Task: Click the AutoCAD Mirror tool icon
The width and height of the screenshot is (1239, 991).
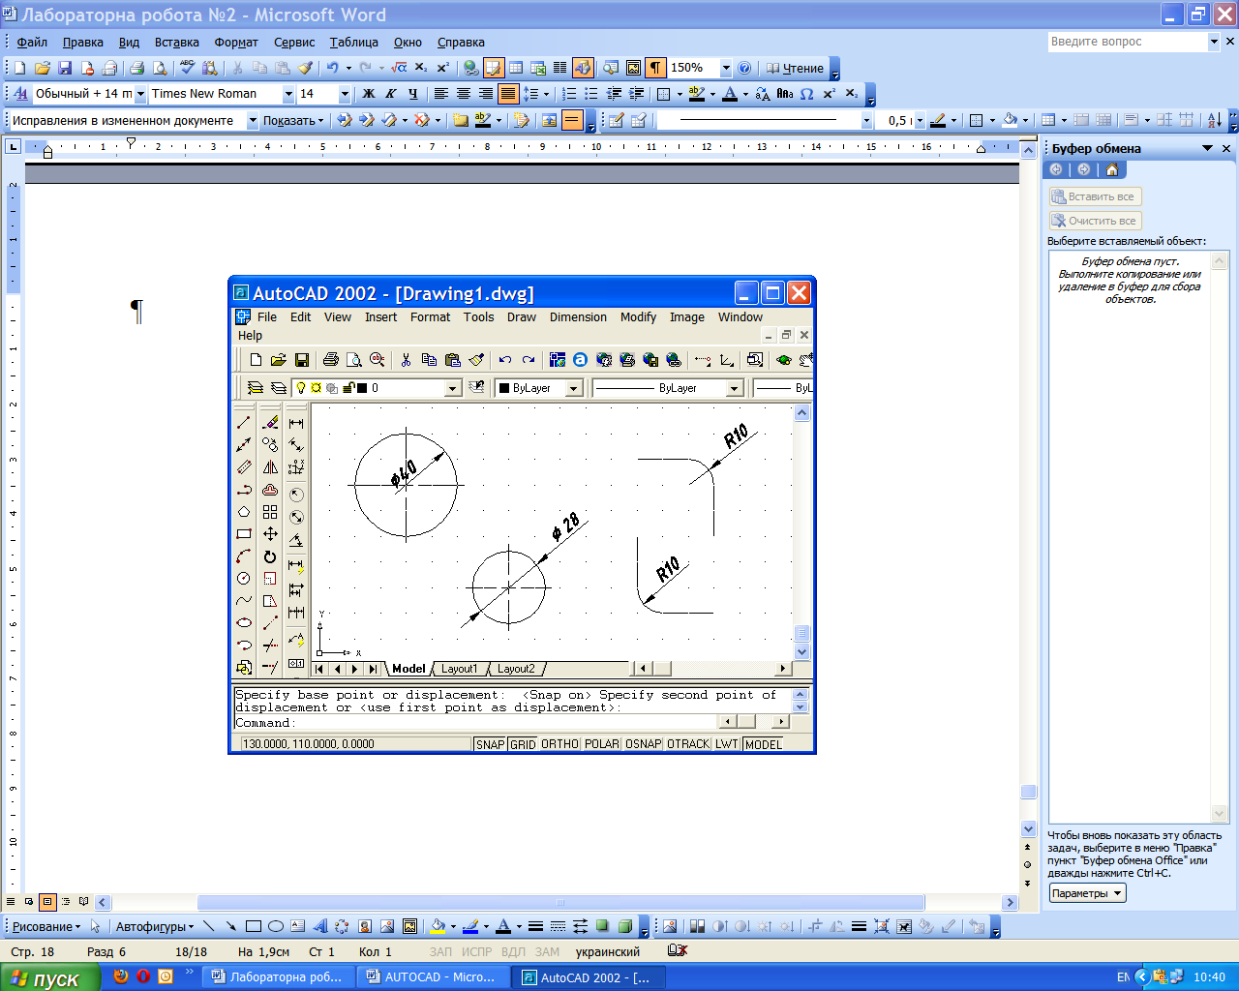Action: pyautogui.click(x=270, y=467)
